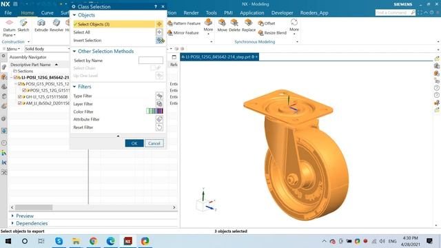Open File Explorer from the taskbar
441x248 pixels.
pos(76,241)
